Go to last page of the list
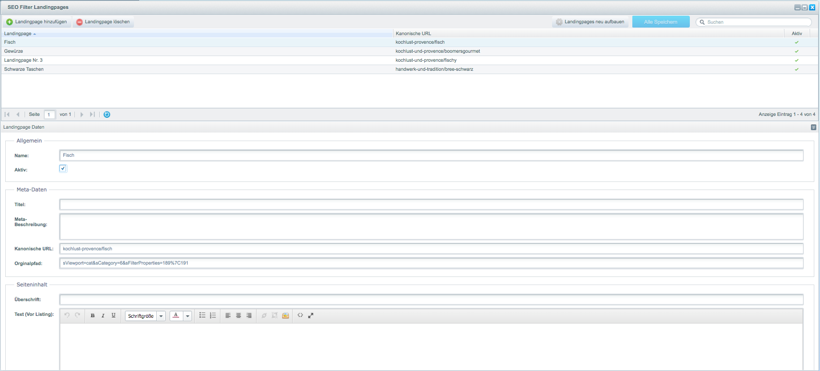820x371 pixels. pyautogui.click(x=93, y=114)
